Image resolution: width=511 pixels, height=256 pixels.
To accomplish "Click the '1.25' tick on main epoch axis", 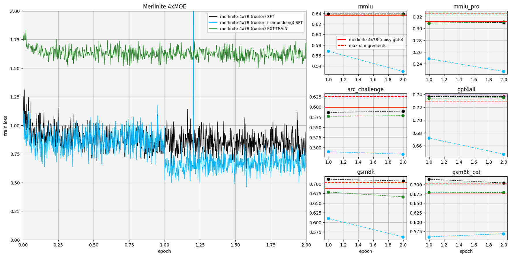I will tap(200, 245).
